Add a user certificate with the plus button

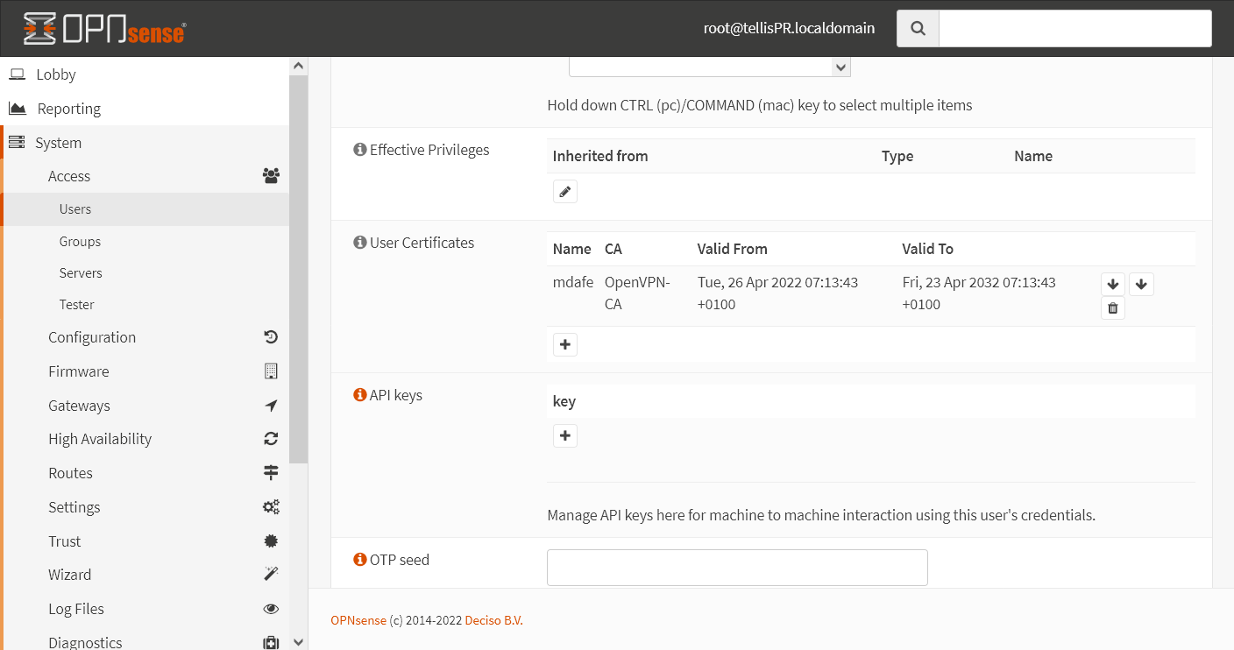click(564, 343)
